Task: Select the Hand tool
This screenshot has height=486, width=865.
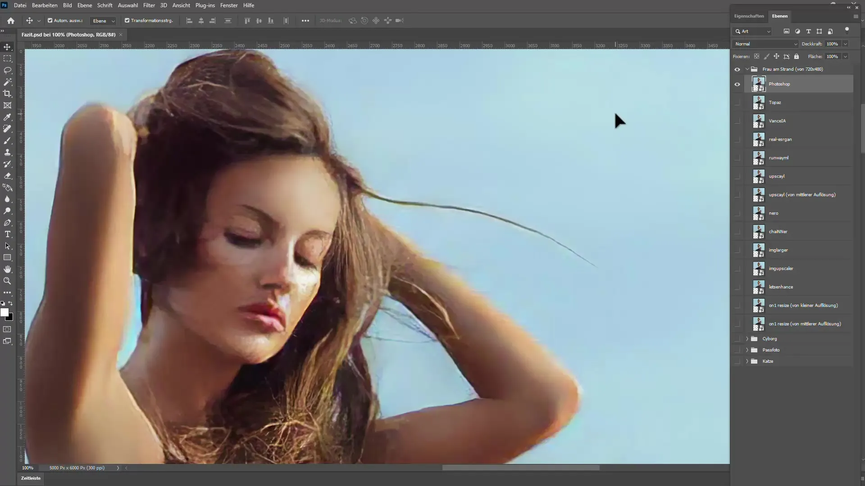Action: pos(8,269)
